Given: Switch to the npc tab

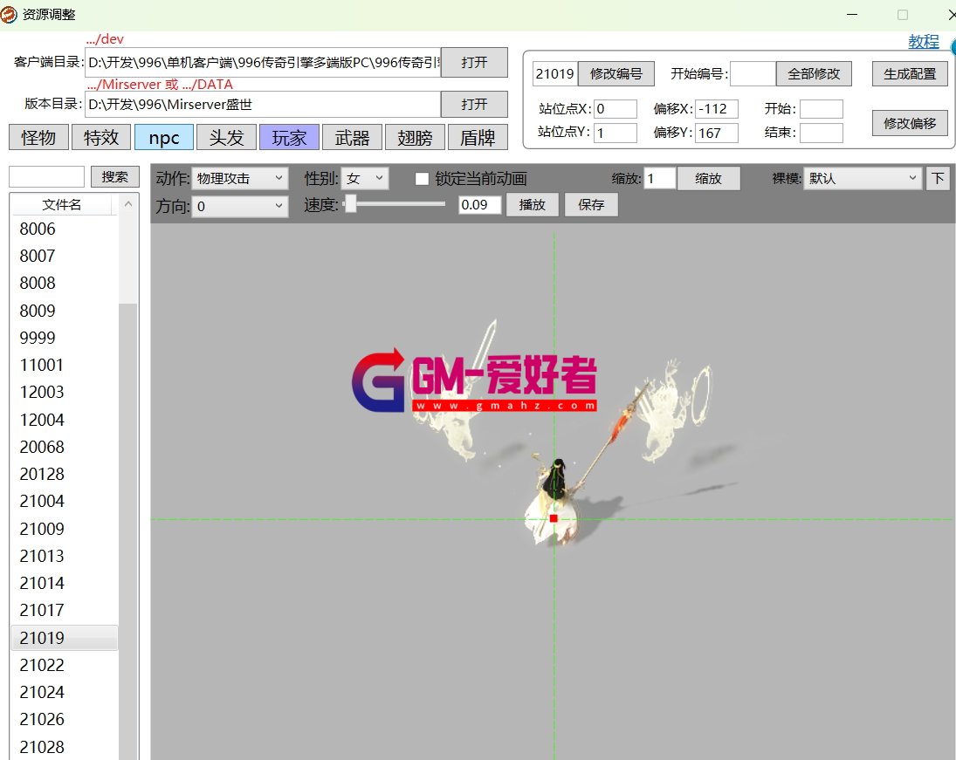Looking at the screenshot, I should 163,137.
